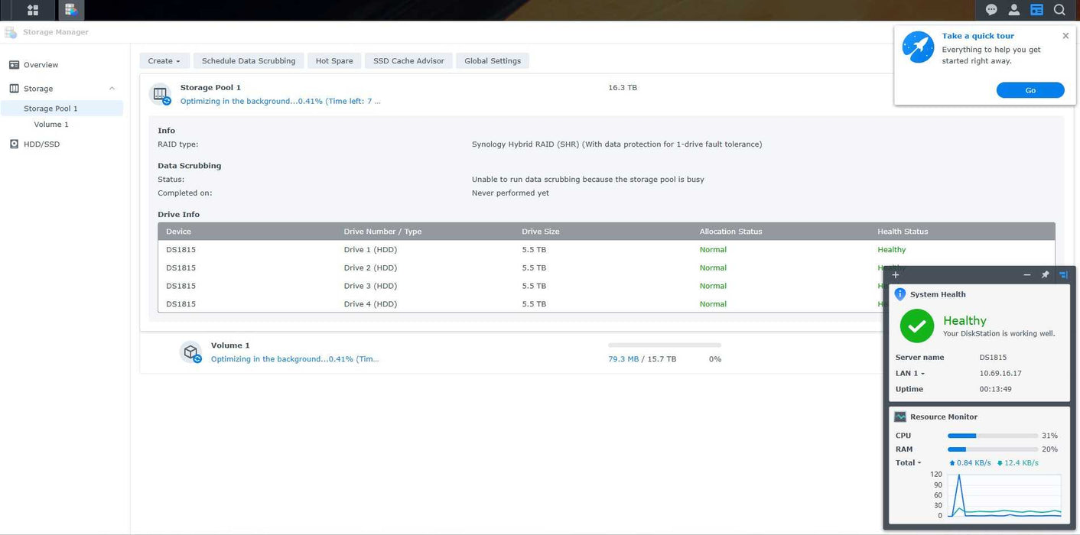Open the DSM search tool
Viewport: 1080px width, 535px height.
point(1060,9)
